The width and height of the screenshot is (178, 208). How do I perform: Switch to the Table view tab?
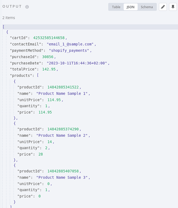tap(116, 7)
